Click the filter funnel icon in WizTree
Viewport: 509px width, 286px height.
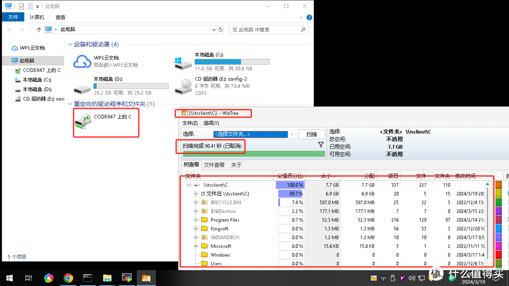(321, 145)
